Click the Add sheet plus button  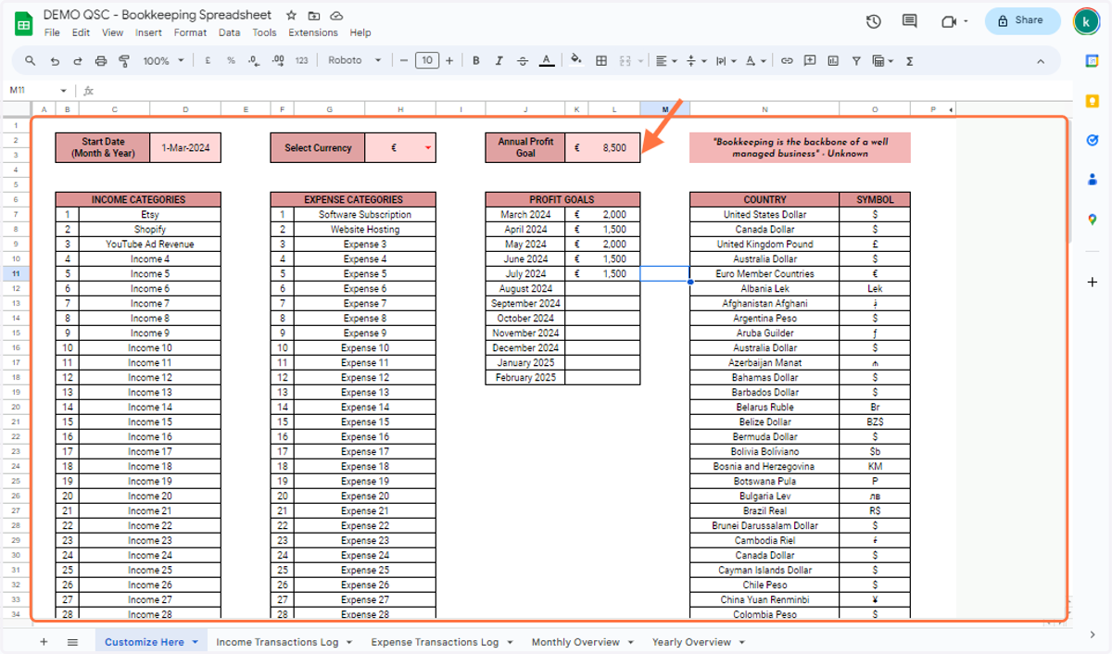pos(43,641)
